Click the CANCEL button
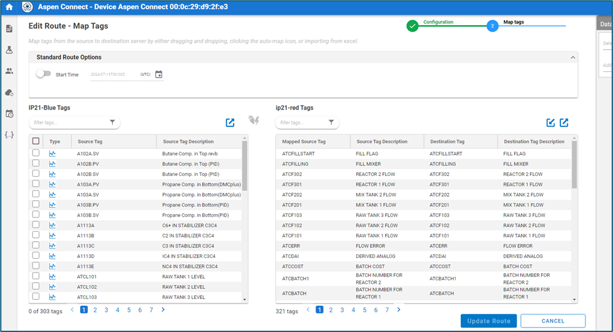 (x=553, y=321)
